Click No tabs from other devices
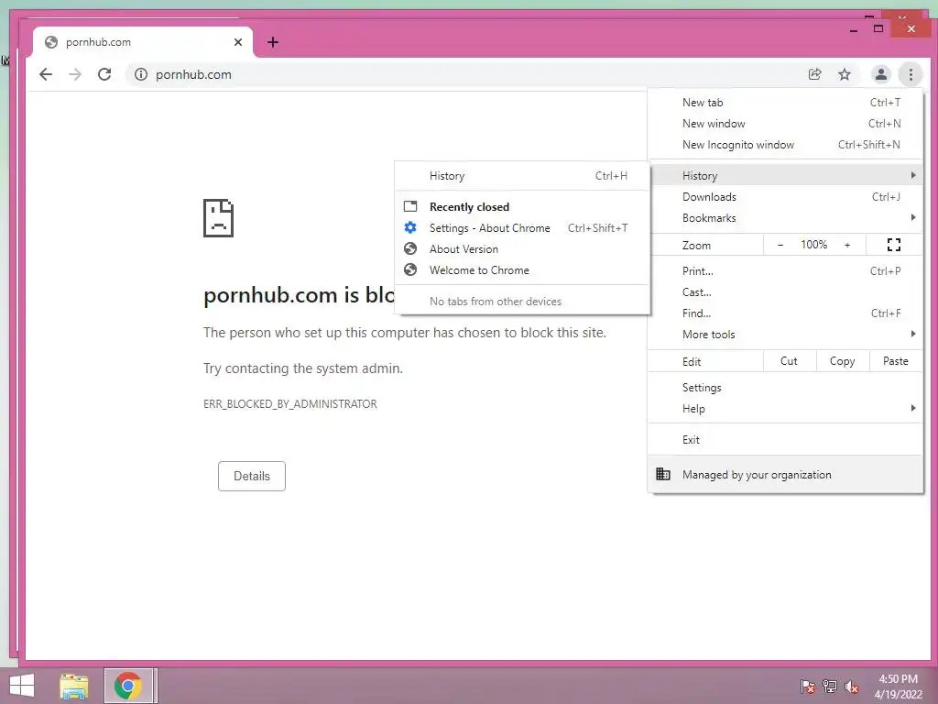The image size is (938, 704). pyautogui.click(x=496, y=301)
